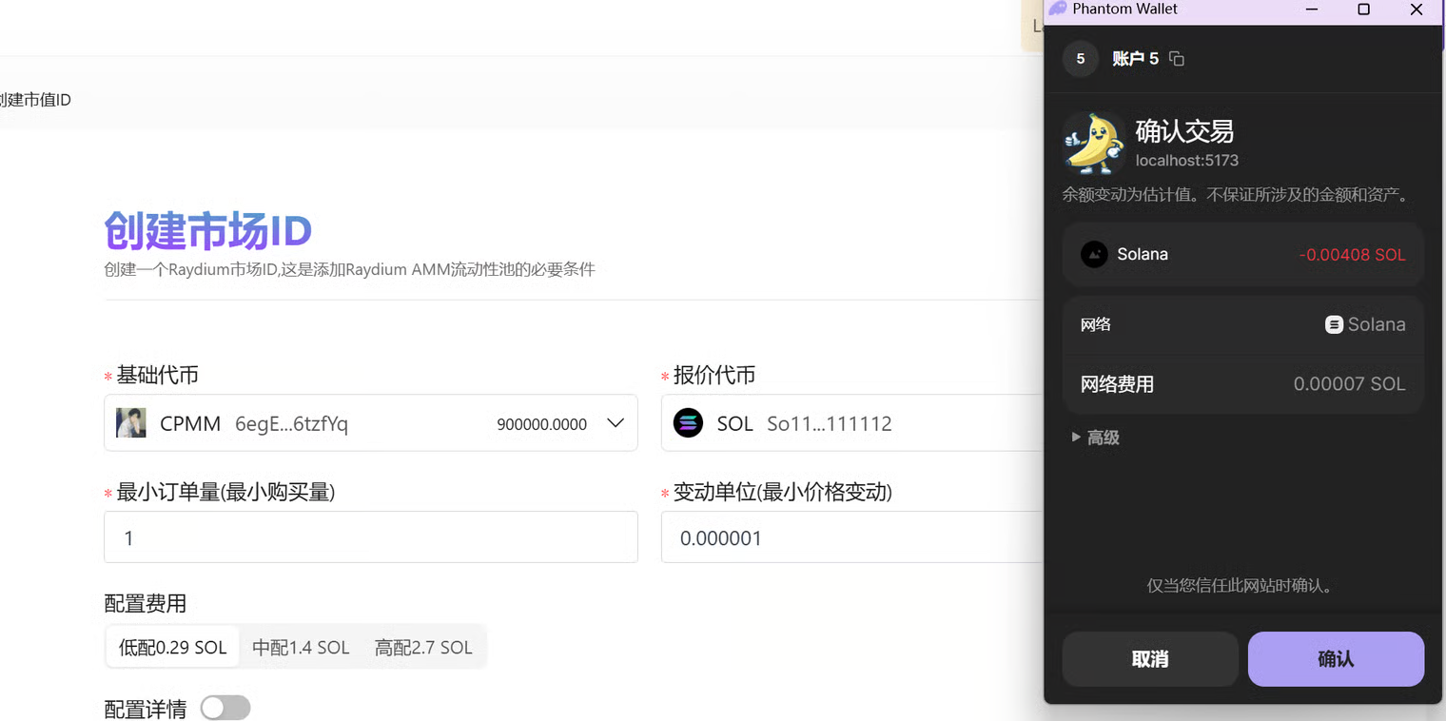Maximize the Phantom Wallet window
This screenshot has width=1446, height=721.
(1363, 10)
